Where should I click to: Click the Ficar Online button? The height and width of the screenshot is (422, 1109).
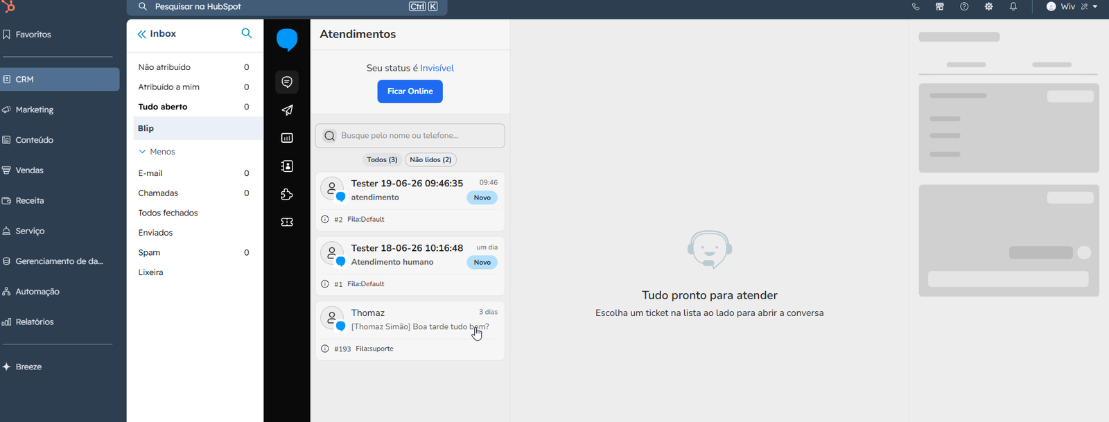410,91
